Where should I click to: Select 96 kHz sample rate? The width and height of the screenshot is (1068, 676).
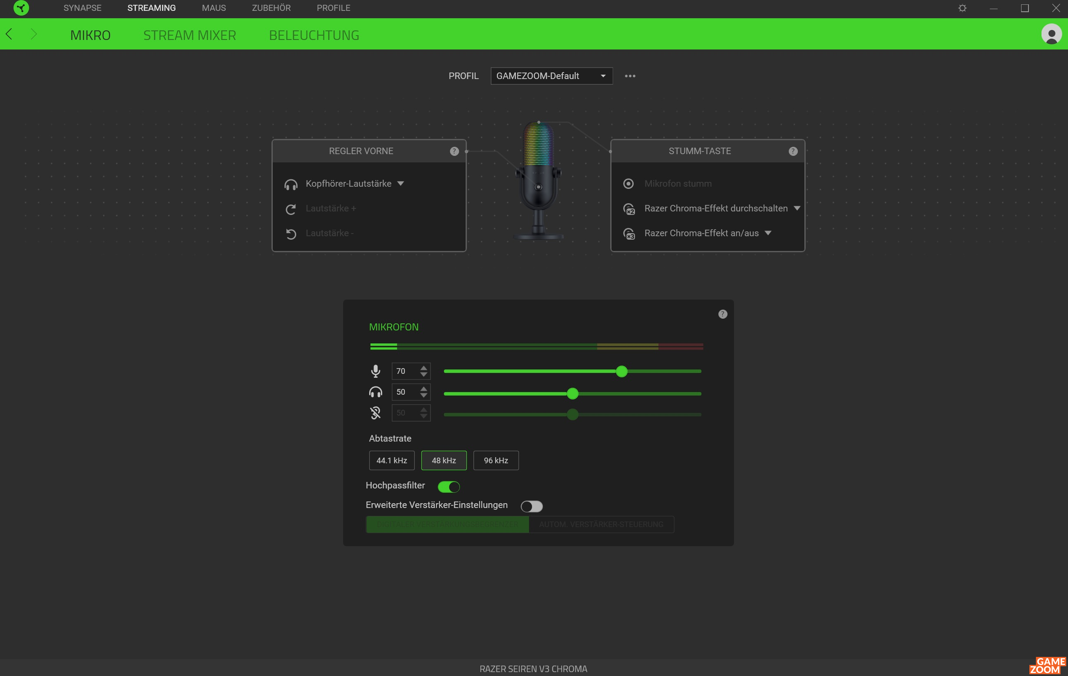point(496,461)
